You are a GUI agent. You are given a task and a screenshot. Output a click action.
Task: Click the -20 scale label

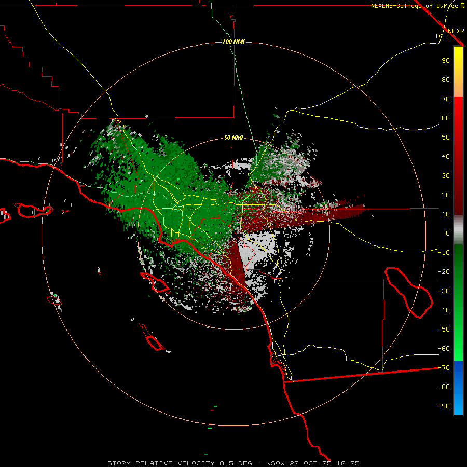tap(444, 271)
